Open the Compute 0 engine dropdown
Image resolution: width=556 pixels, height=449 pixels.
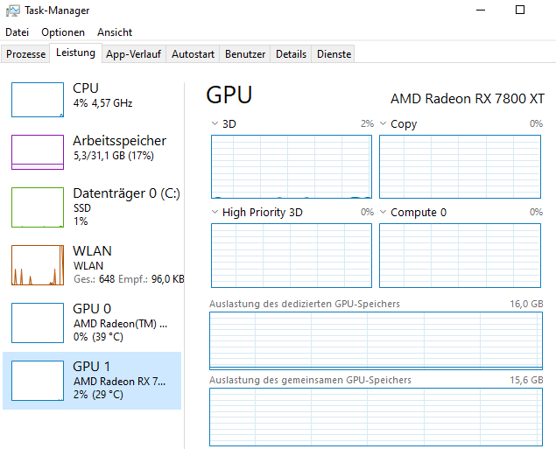384,212
